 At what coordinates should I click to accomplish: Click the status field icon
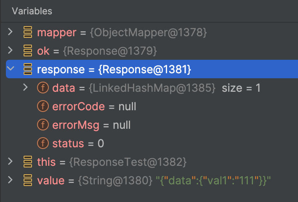[x=43, y=144]
